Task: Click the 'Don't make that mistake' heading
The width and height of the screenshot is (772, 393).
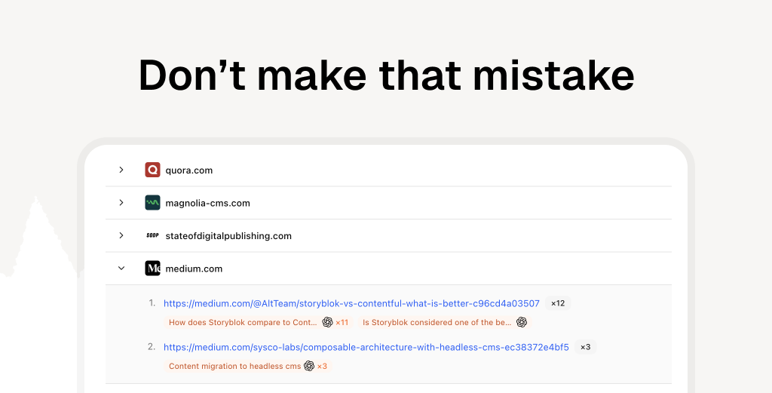Action: [387, 75]
